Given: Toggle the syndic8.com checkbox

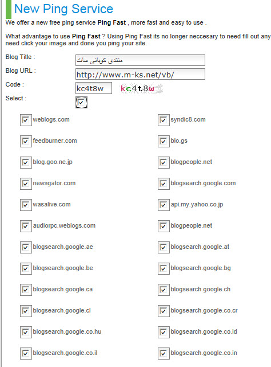Looking at the screenshot, I should [164, 120].
